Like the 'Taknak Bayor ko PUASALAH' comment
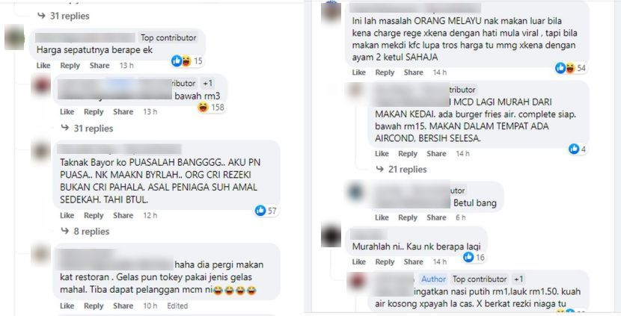The width and height of the screenshot is (621, 316). [67, 216]
